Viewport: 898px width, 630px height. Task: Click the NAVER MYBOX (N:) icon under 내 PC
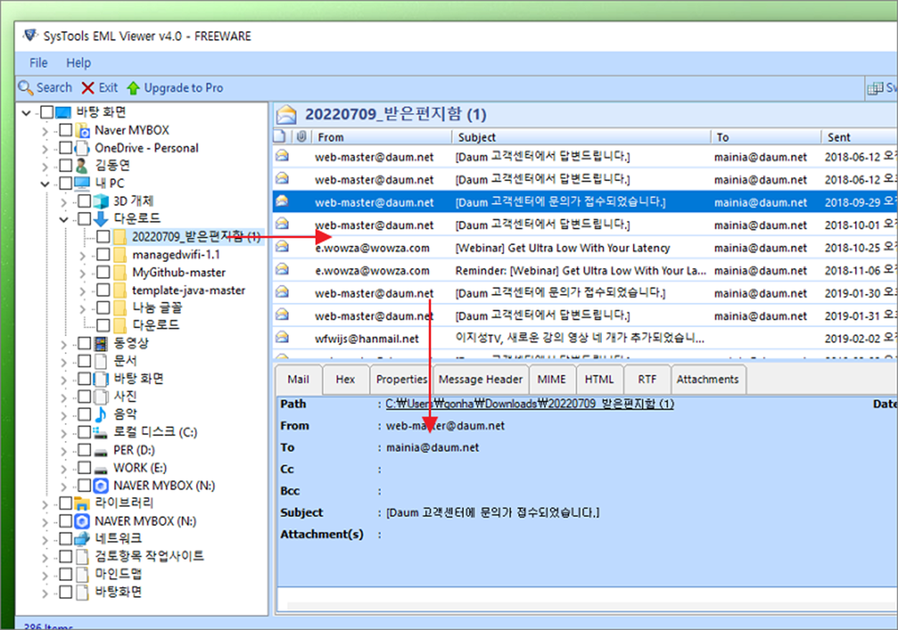pyautogui.click(x=101, y=486)
